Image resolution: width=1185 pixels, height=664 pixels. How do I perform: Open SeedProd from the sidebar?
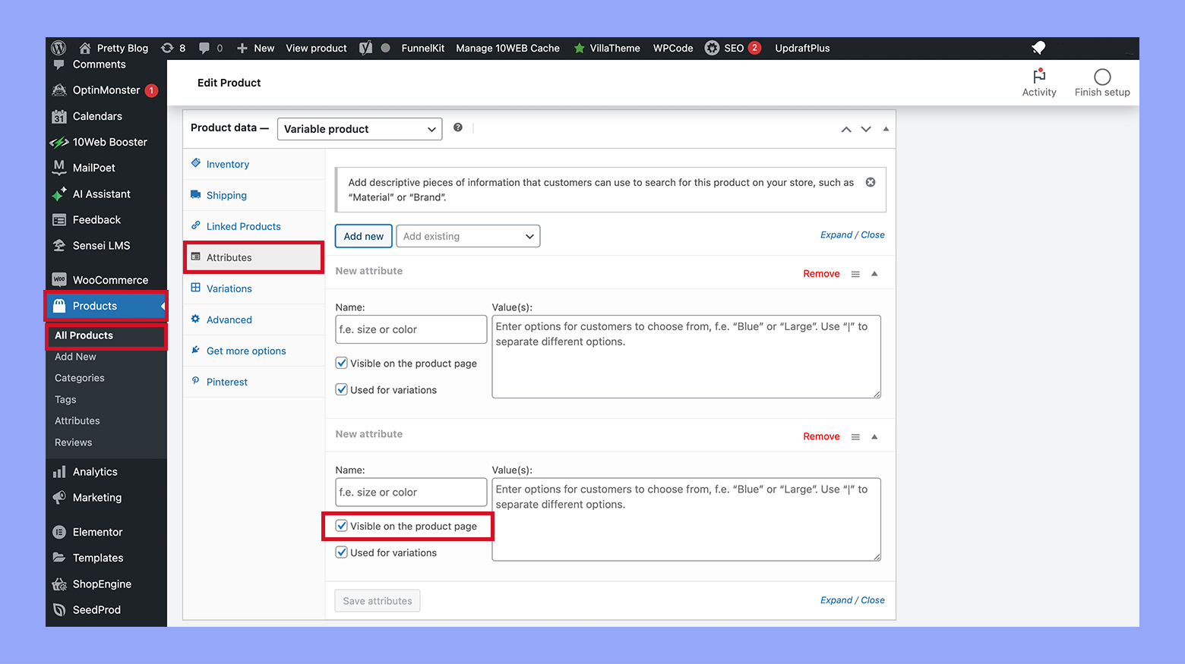(96, 609)
